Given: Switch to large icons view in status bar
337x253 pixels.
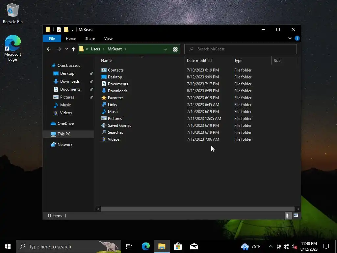Looking at the screenshot, I should pyautogui.click(x=296, y=215).
